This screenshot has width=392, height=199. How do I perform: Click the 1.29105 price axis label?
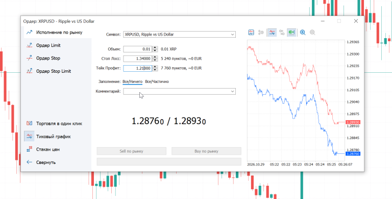coord(353,90)
